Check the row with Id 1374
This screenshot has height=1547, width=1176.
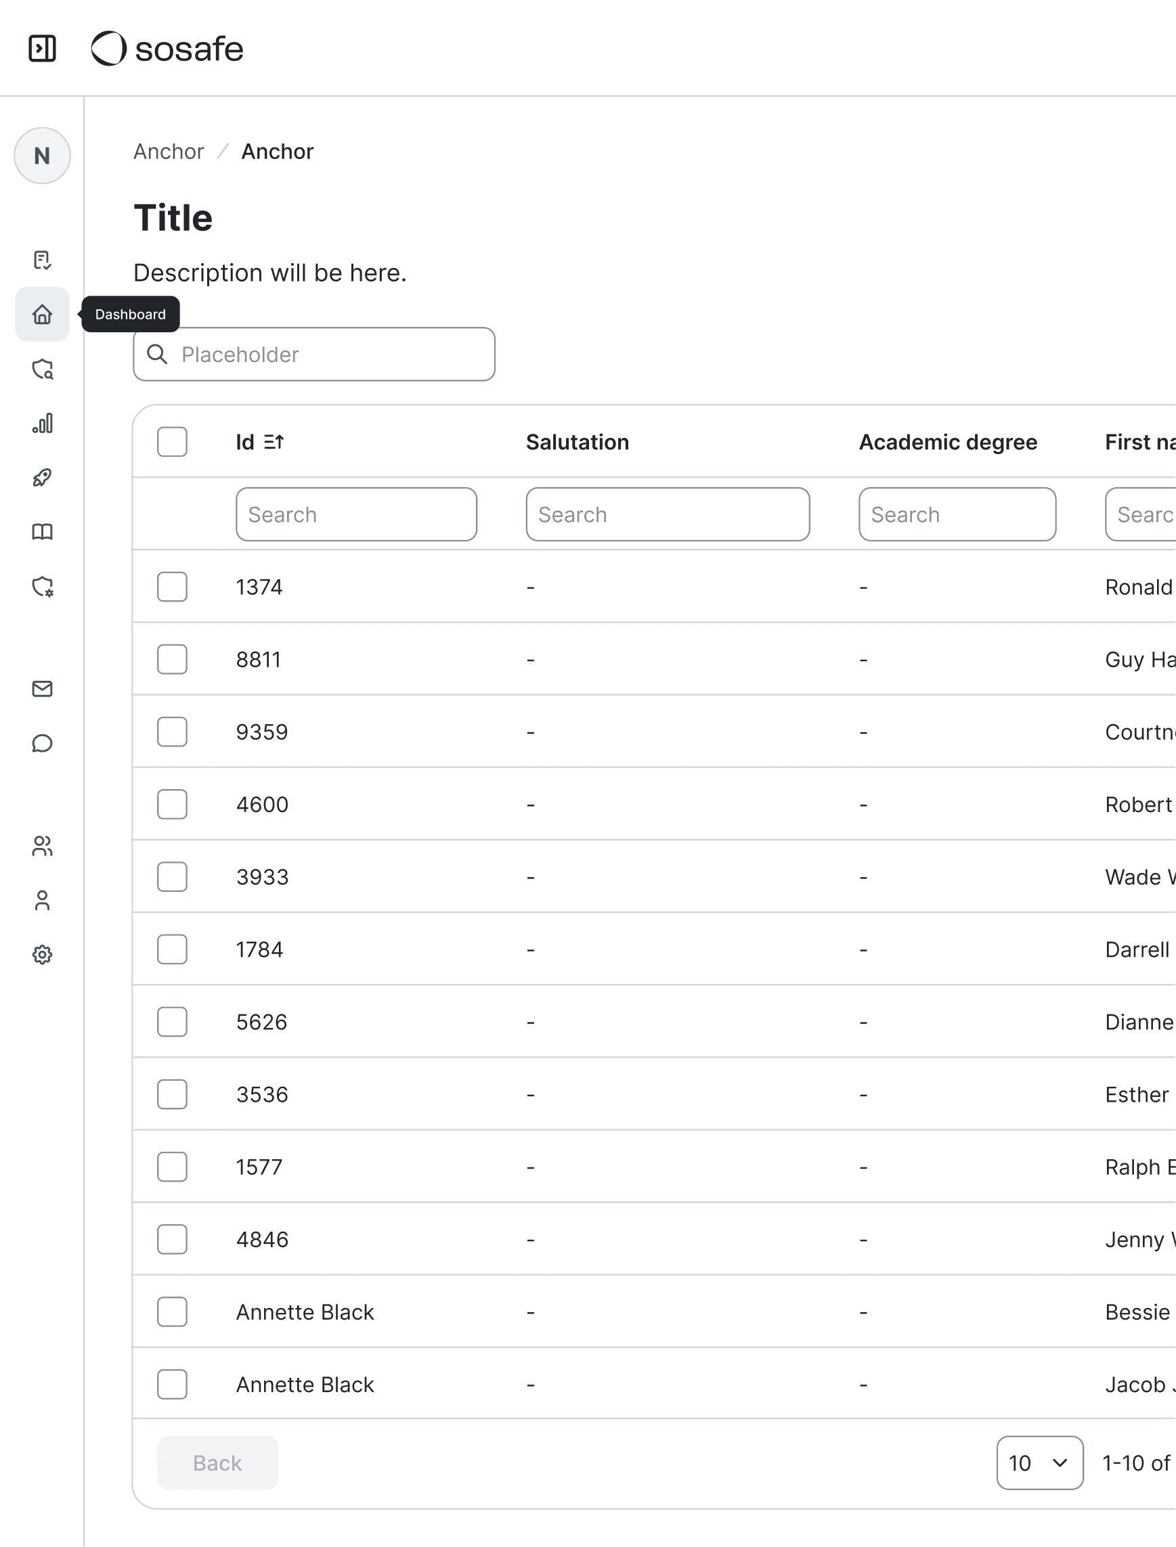[172, 586]
